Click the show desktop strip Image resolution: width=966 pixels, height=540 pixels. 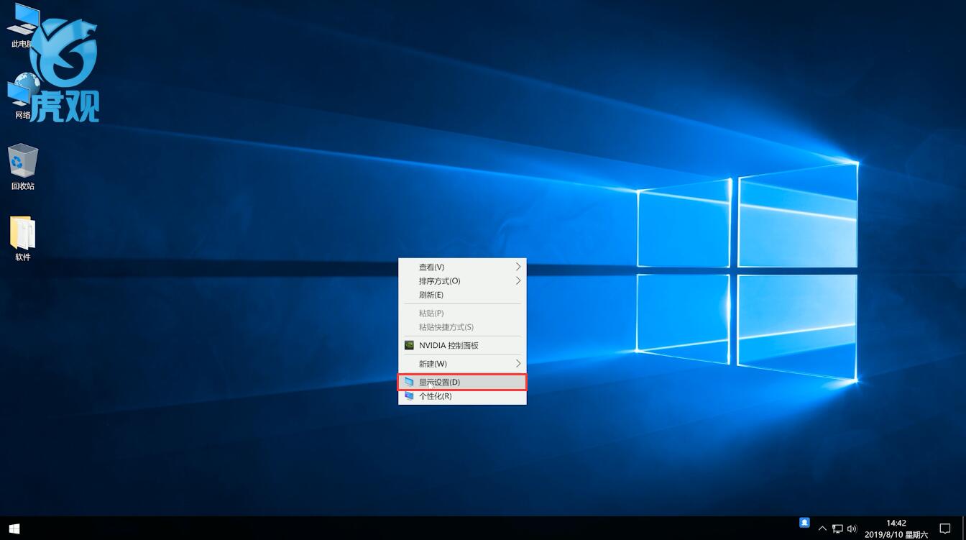(963, 528)
